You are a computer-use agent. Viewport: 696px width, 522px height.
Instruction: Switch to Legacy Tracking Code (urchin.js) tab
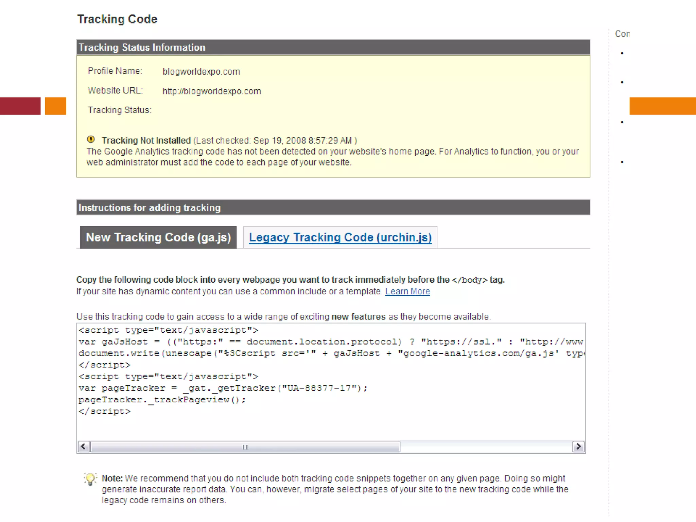(x=340, y=237)
